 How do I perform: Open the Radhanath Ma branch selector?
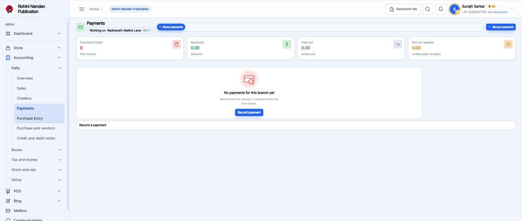click(x=403, y=9)
